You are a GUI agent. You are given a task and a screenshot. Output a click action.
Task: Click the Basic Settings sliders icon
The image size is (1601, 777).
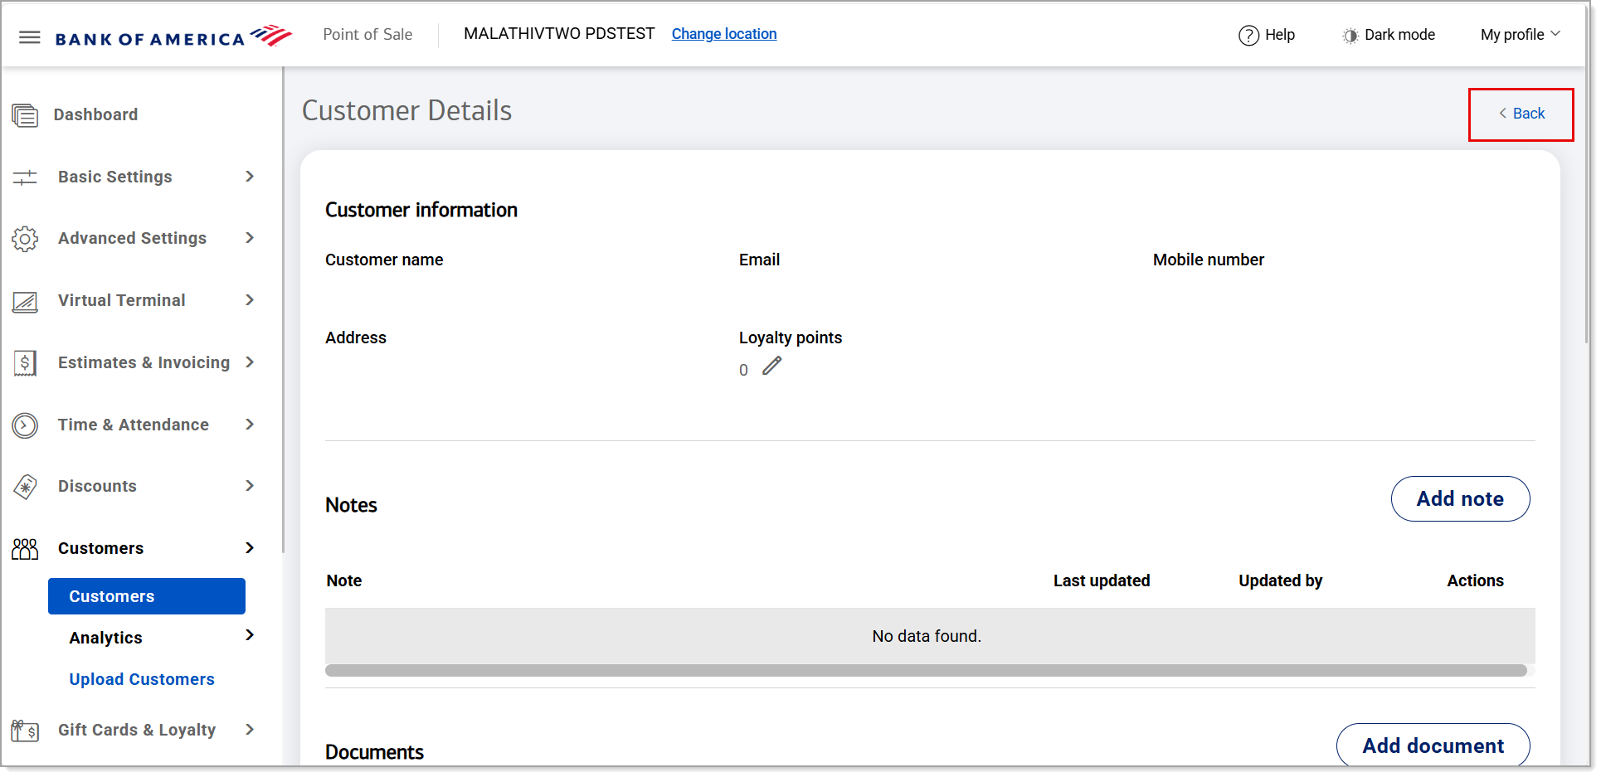click(25, 177)
